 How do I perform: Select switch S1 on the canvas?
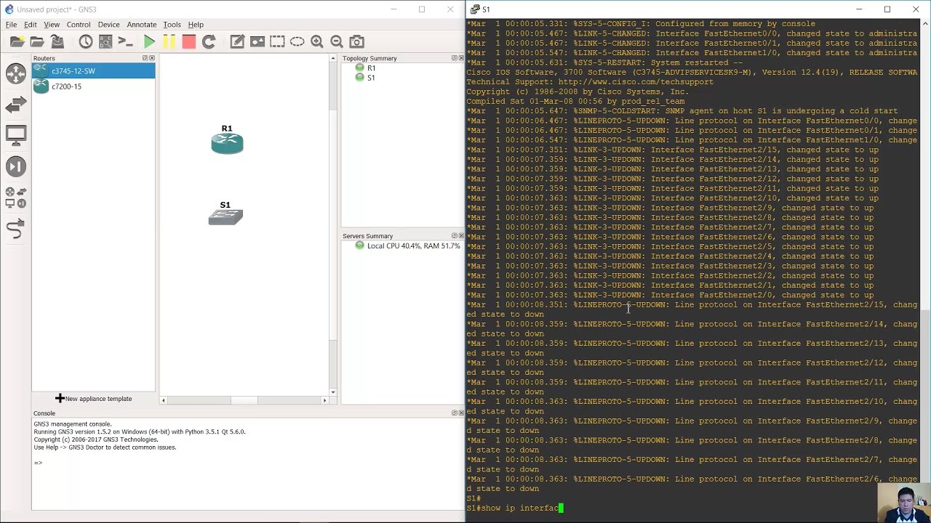click(x=225, y=217)
